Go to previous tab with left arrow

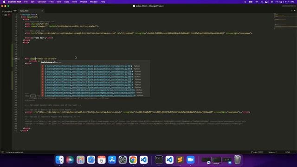pos(14,11)
